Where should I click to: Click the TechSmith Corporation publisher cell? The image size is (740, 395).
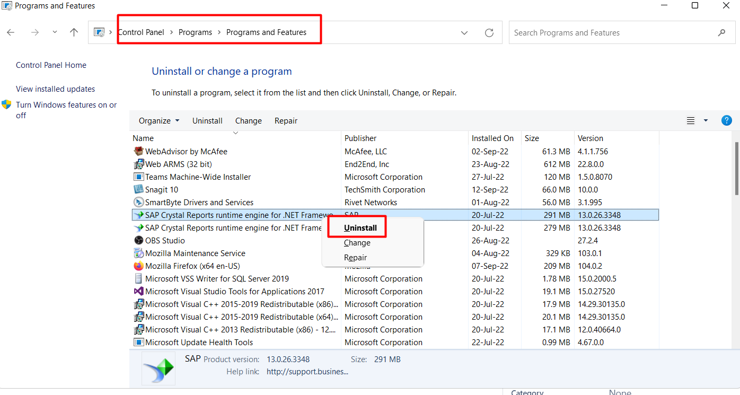point(385,190)
